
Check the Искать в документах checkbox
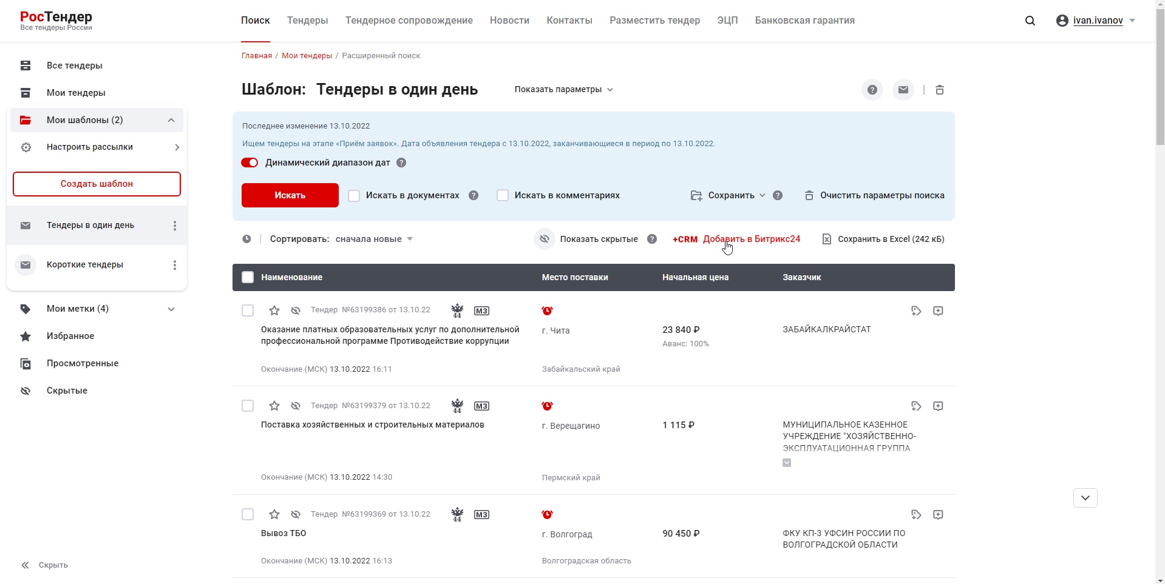click(353, 195)
